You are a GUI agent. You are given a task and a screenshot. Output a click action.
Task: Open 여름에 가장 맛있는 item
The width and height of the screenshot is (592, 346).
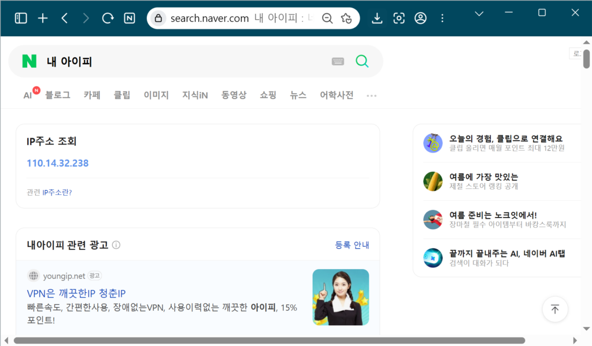point(484,177)
